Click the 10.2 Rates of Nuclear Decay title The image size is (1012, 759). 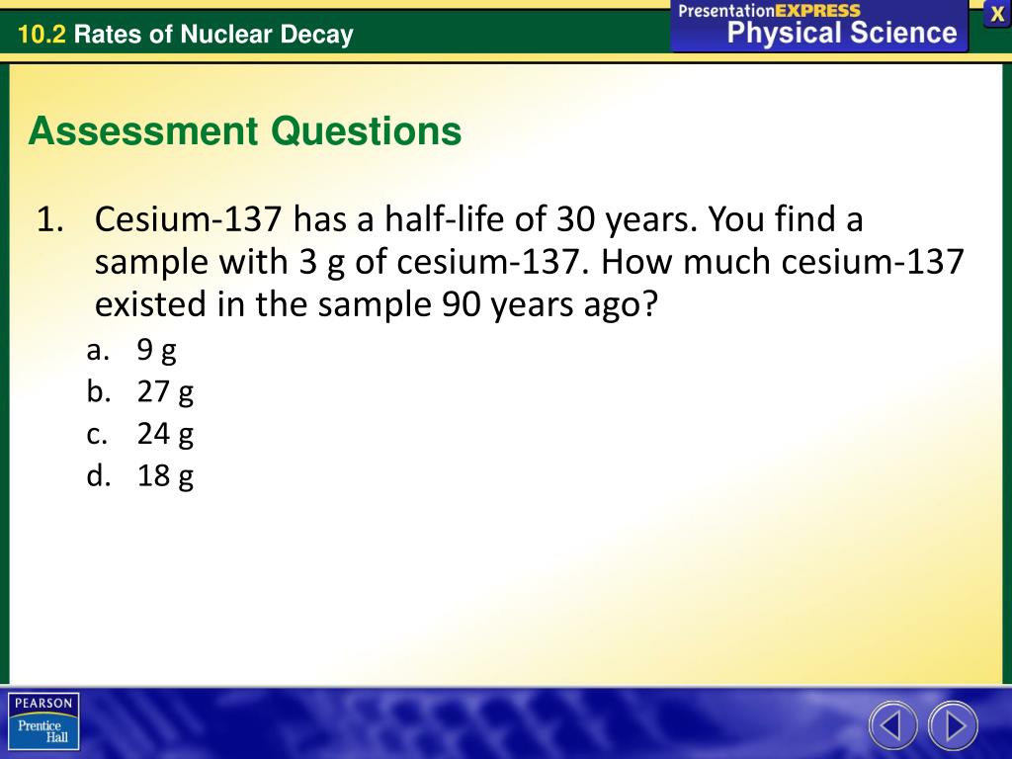tap(186, 35)
